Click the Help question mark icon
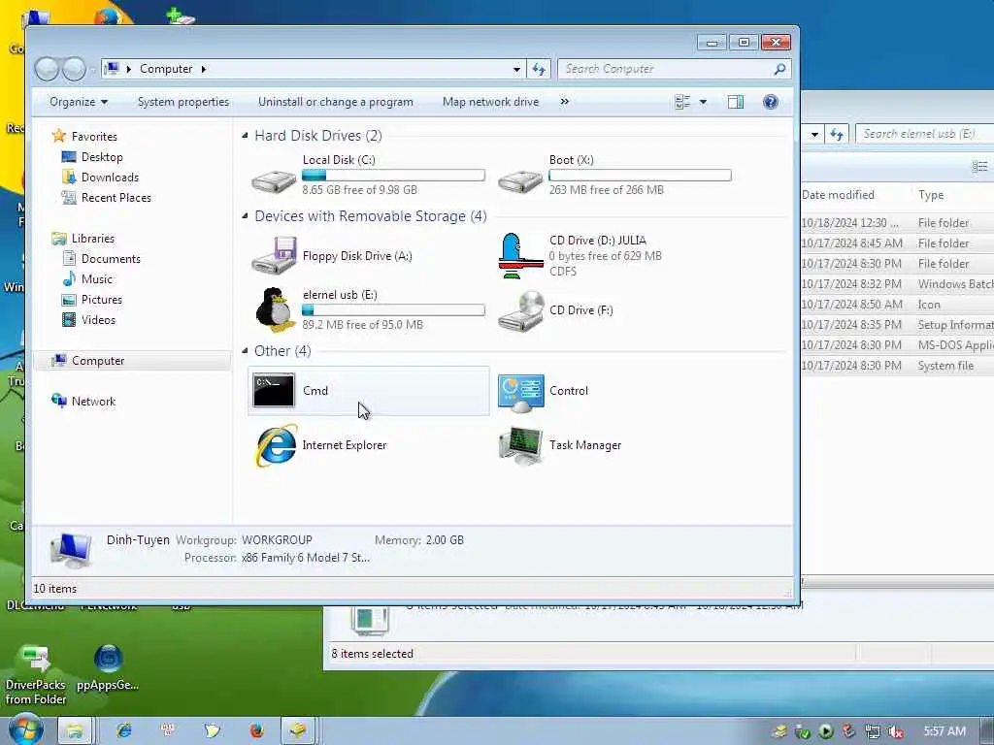The image size is (994, 745). click(x=770, y=102)
